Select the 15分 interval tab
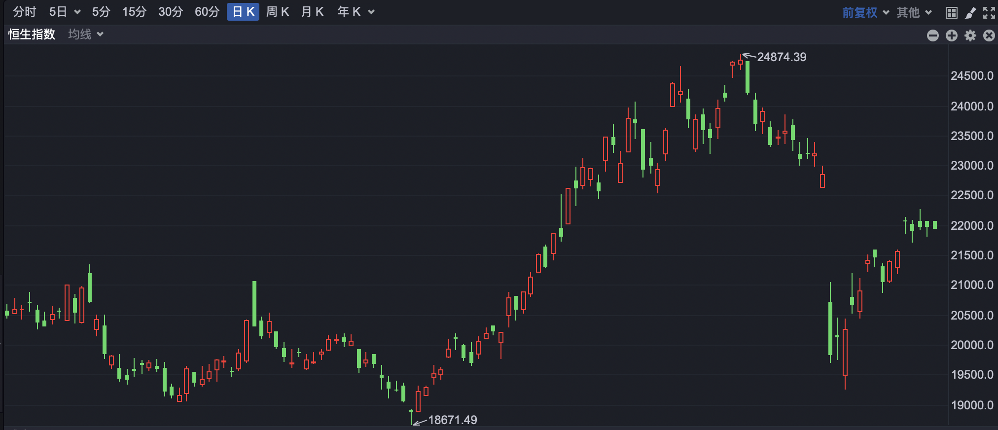This screenshot has width=998, height=430. (134, 12)
